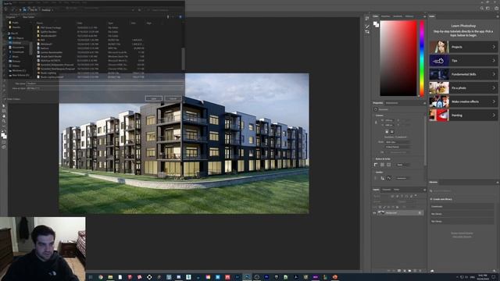Select Pictures in the dialog sidebar
This screenshot has width=500, height=281.
[x=16, y=61]
